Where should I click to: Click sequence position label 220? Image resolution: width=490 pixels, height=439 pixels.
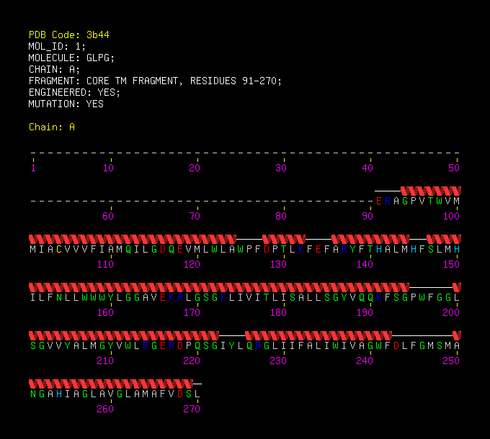192,361
